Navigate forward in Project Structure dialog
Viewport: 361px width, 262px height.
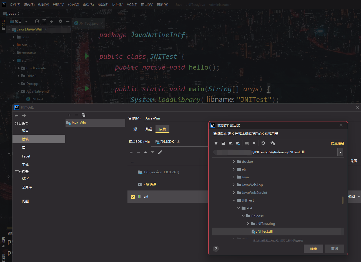tap(24, 116)
